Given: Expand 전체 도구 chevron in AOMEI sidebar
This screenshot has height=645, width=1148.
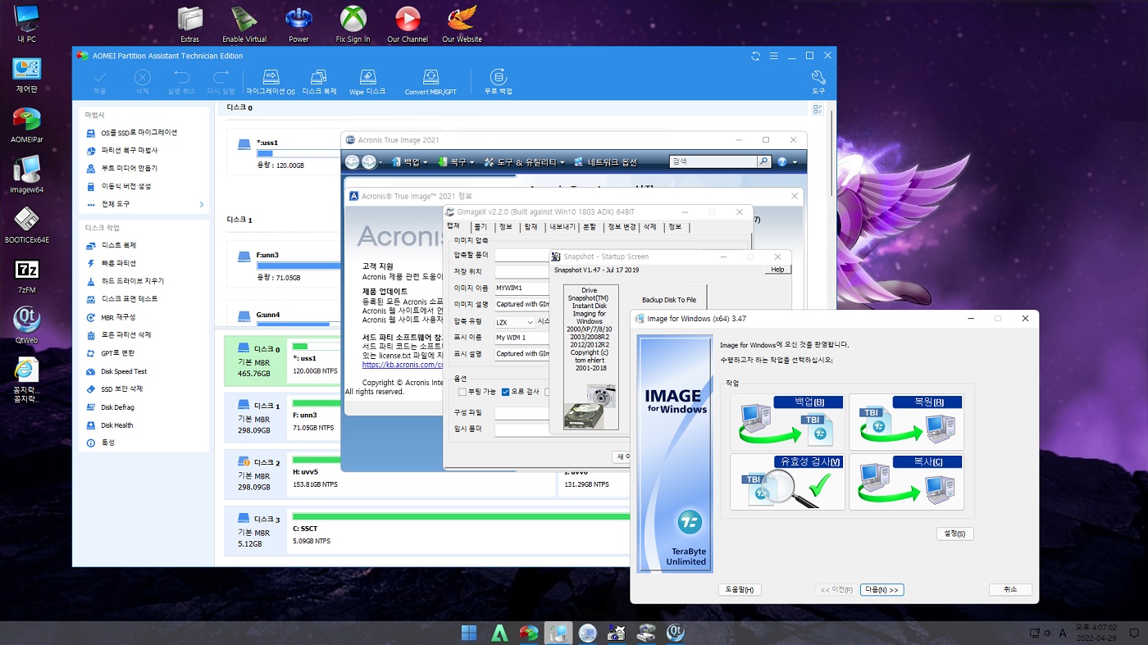Looking at the screenshot, I should click(202, 204).
